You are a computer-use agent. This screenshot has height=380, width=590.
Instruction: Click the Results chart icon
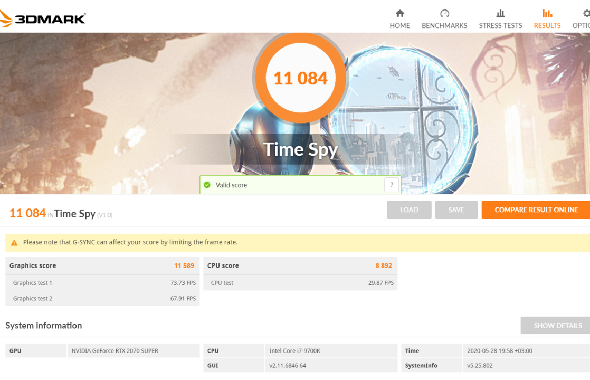pos(547,14)
